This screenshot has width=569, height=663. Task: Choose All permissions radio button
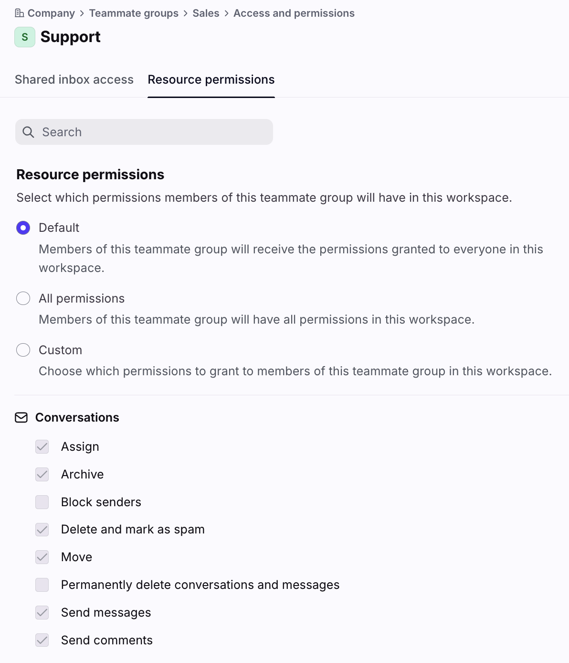tap(23, 299)
